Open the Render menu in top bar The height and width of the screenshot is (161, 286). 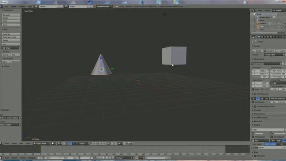coord(13,6)
